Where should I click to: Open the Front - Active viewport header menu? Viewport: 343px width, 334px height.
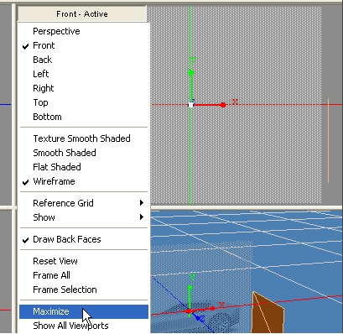pyautogui.click(x=82, y=13)
